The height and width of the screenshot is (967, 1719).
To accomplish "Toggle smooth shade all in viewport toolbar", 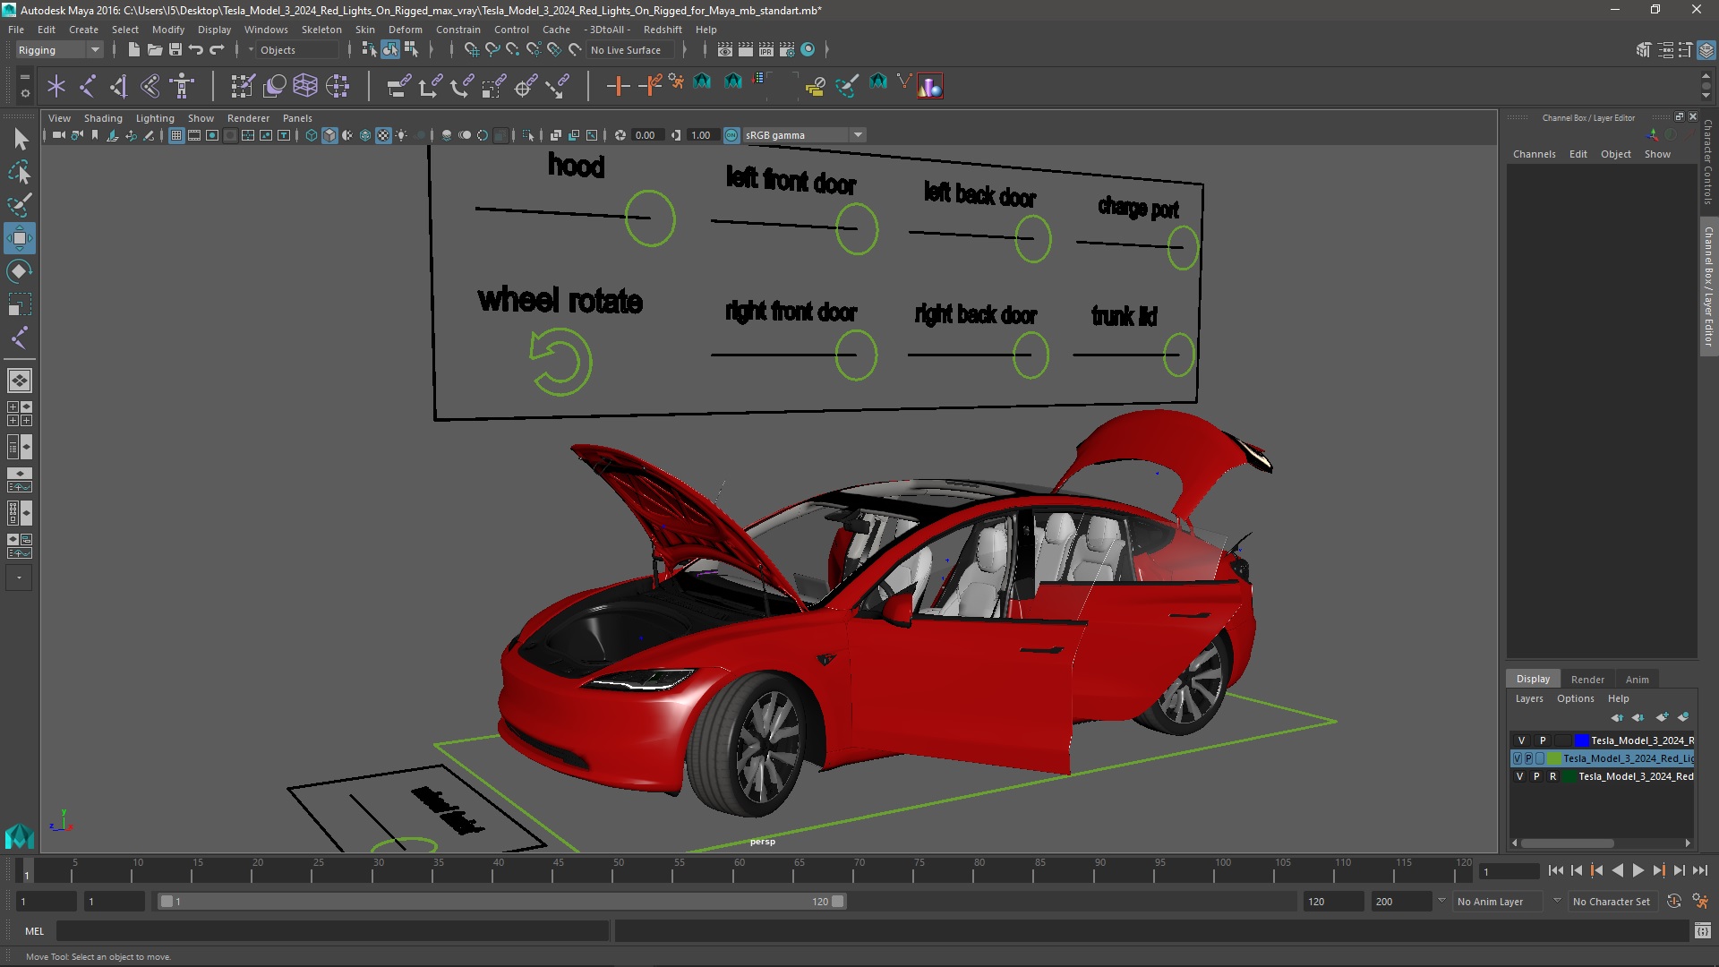I will click(329, 135).
